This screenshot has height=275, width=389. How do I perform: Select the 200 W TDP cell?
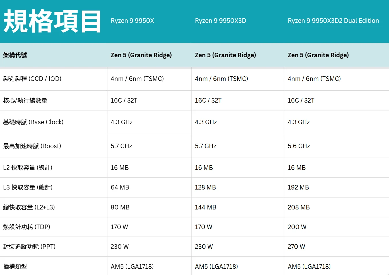coord(297,227)
